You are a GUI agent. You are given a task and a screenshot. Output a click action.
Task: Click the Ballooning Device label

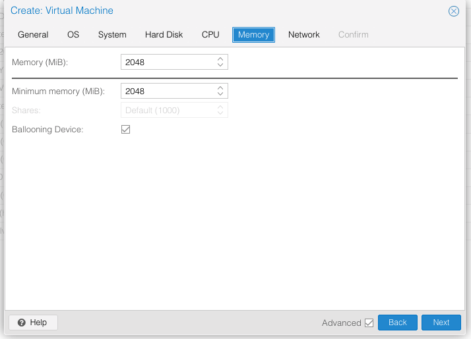pyautogui.click(x=47, y=130)
